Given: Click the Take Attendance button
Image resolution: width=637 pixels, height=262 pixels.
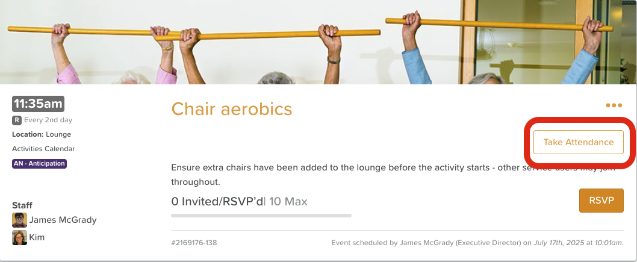Looking at the screenshot, I should (578, 142).
